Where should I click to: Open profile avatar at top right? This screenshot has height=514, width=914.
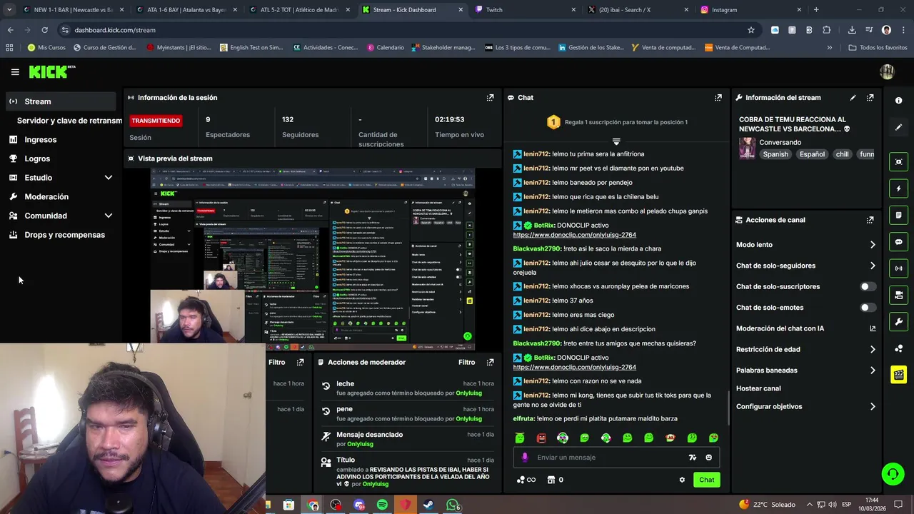tap(887, 71)
